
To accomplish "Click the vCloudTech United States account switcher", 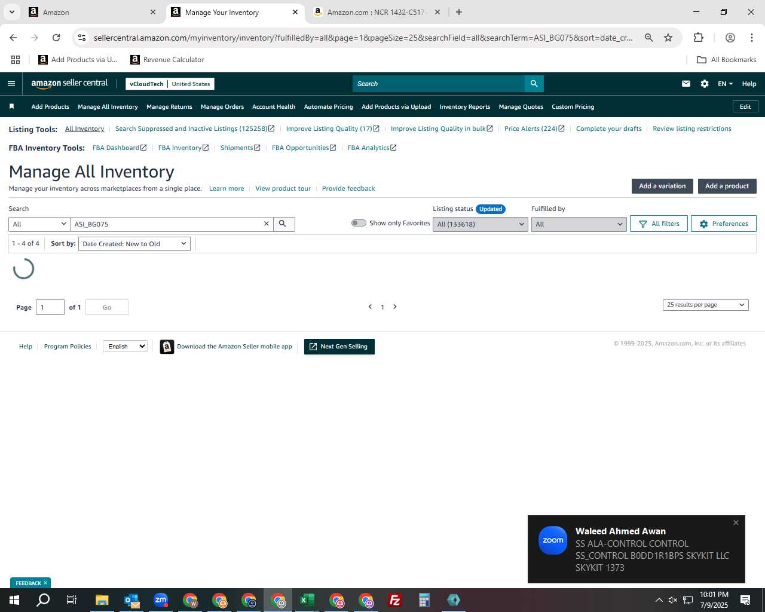I will [170, 84].
